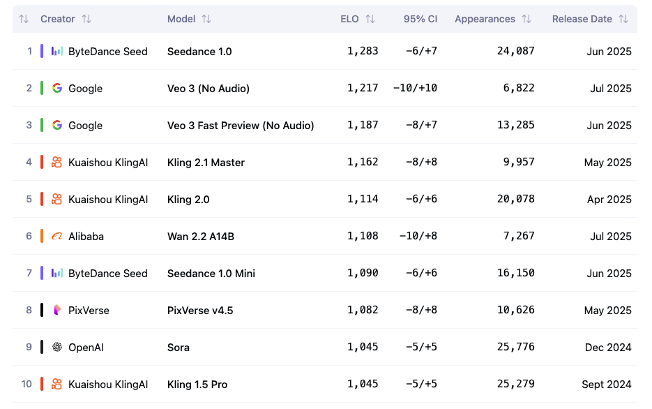Click the ByteDance Seed logo in row 1

[x=57, y=51]
